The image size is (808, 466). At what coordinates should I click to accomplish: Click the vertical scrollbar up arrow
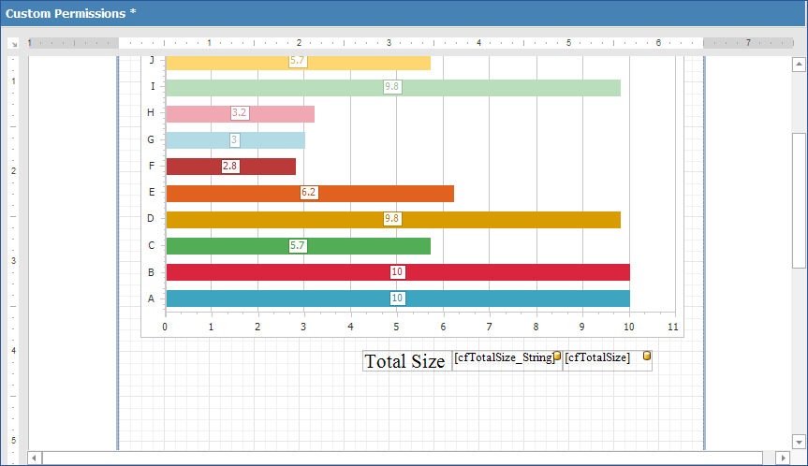point(799,65)
